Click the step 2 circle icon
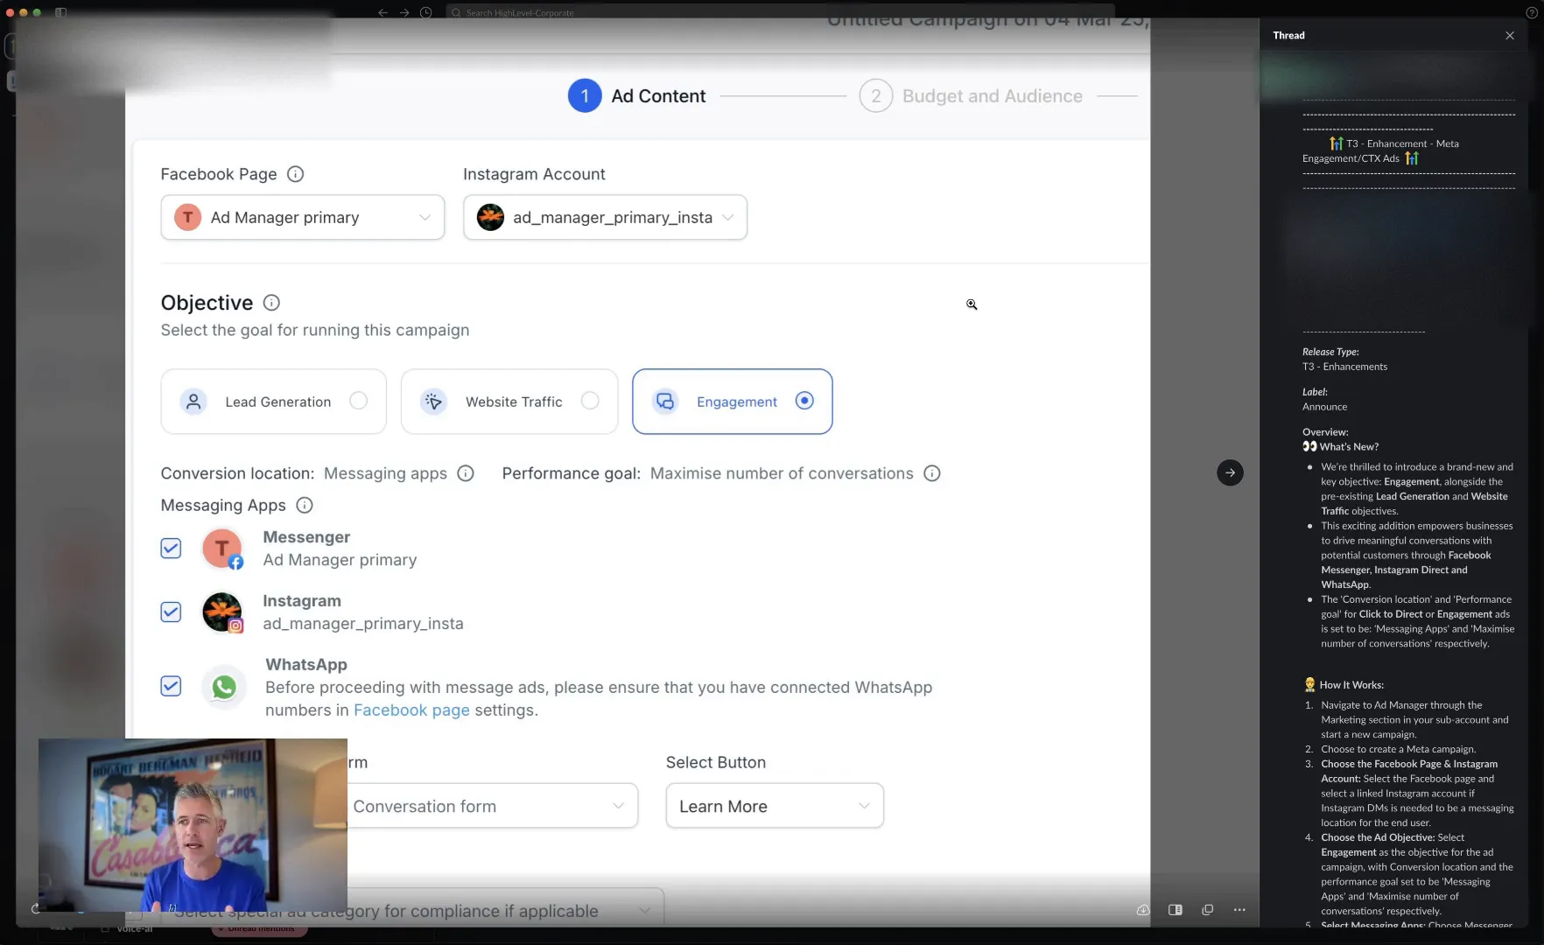This screenshot has width=1544, height=945. 876,96
